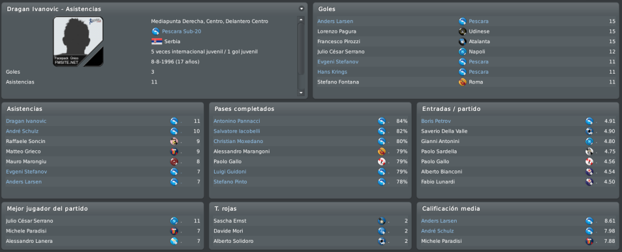Open Antonino Pannacci player link
This screenshot has height=252, width=622.
pos(237,121)
